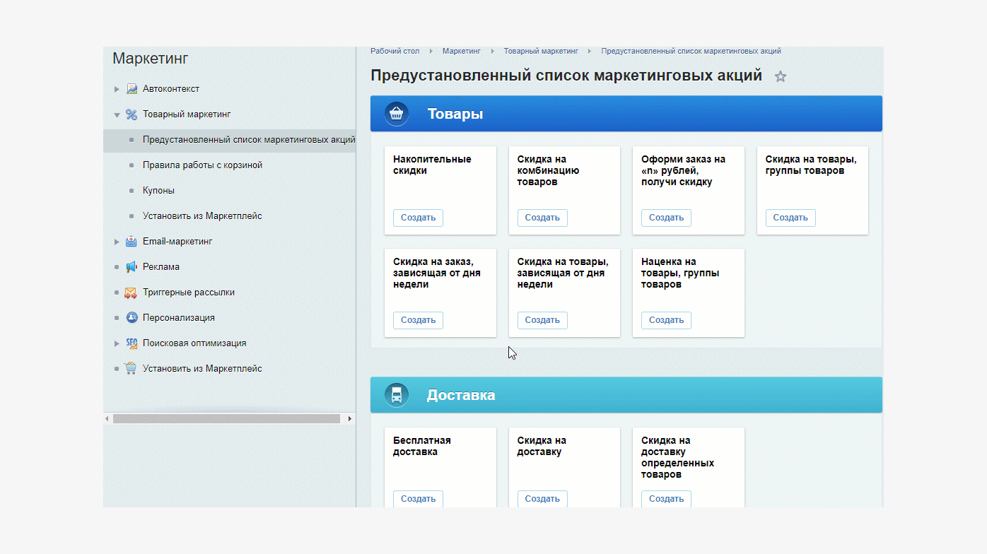Expand the Email-маркетинг tree arrow

tap(117, 242)
